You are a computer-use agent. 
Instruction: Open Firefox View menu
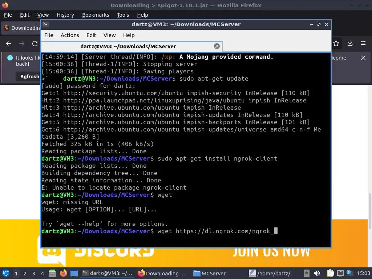tap(43, 15)
